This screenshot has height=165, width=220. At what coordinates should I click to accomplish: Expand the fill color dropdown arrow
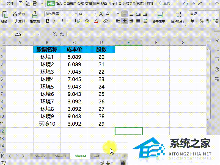click(91, 21)
